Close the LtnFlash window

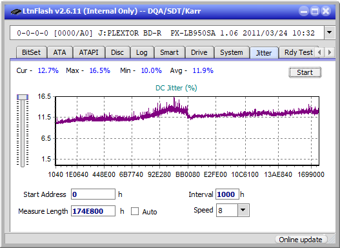pyautogui.click(x=326, y=11)
